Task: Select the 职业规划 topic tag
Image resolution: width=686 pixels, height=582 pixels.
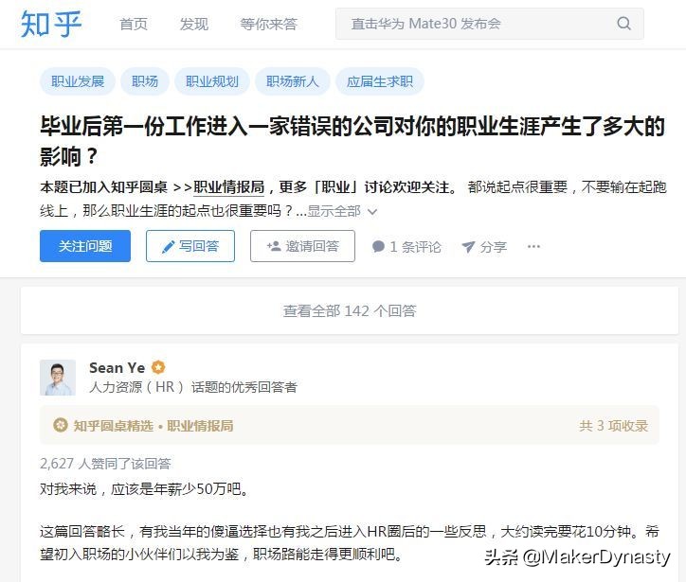Action: pos(212,81)
